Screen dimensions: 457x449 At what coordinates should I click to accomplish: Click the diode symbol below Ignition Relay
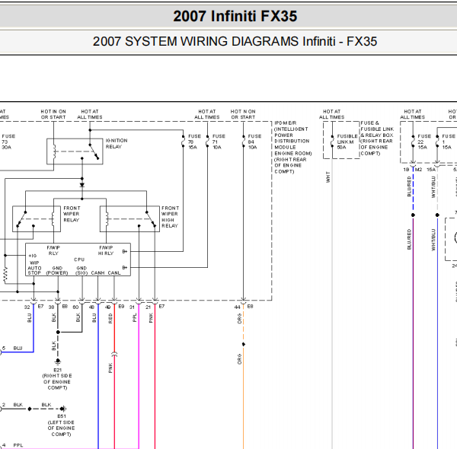pos(82,185)
